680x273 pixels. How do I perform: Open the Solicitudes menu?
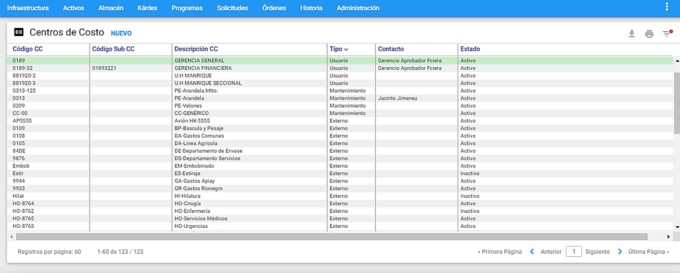232,8
